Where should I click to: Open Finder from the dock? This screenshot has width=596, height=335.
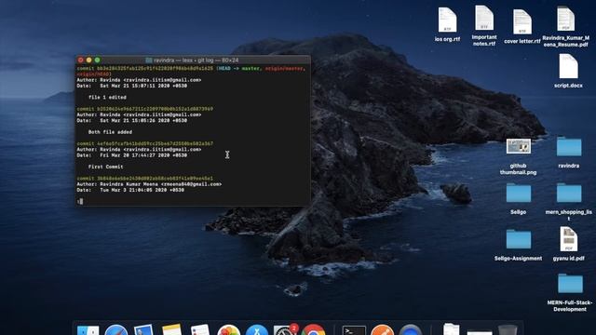tap(88, 330)
